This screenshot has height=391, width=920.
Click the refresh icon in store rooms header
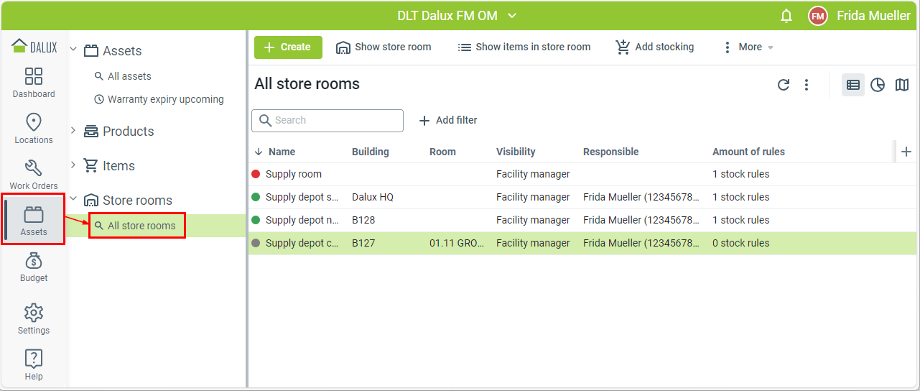[784, 85]
